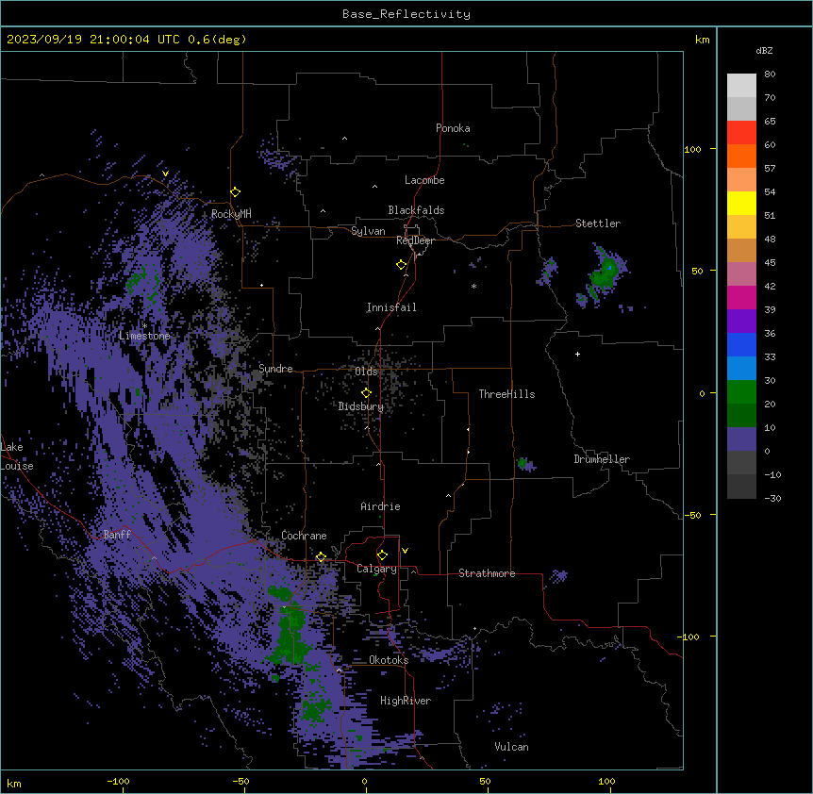Screen dimensions: 813x794
Task: Click the Sylvan label
Action: tap(368, 231)
